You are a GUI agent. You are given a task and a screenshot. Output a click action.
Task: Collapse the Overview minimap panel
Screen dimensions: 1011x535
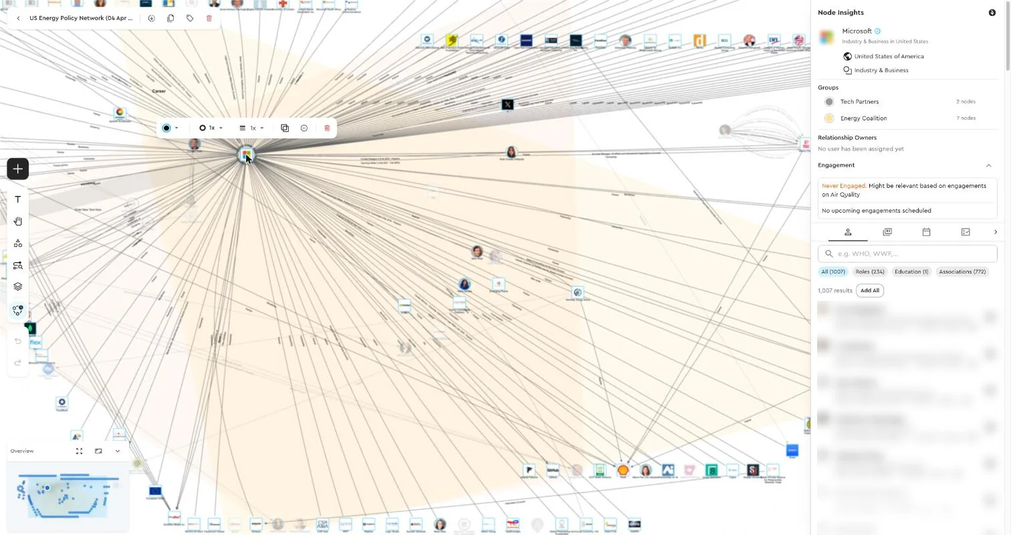click(118, 451)
